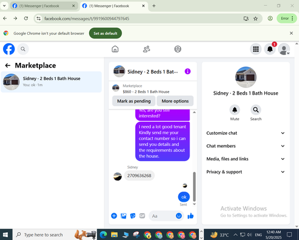Close the first Messenger tab

coord(74,6)
